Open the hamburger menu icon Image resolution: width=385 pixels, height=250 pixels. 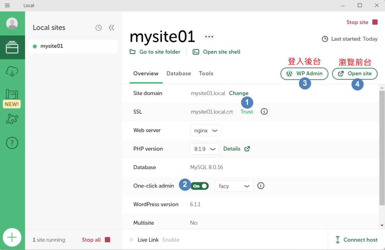click(7, 5)
